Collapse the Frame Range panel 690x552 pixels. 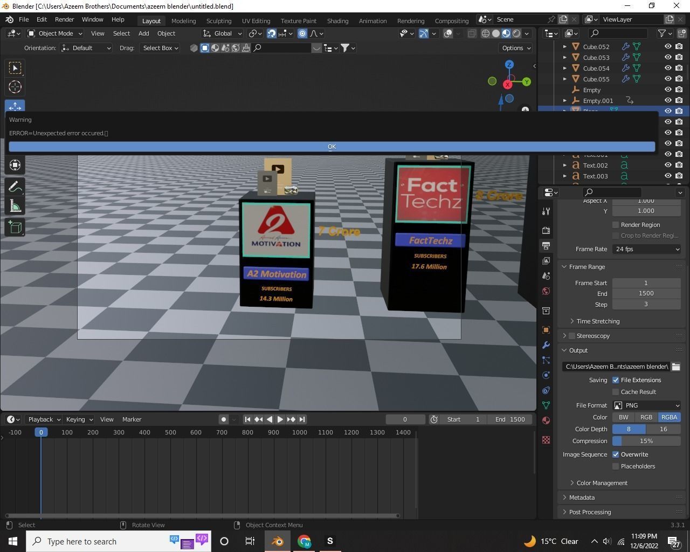point(586,267)
